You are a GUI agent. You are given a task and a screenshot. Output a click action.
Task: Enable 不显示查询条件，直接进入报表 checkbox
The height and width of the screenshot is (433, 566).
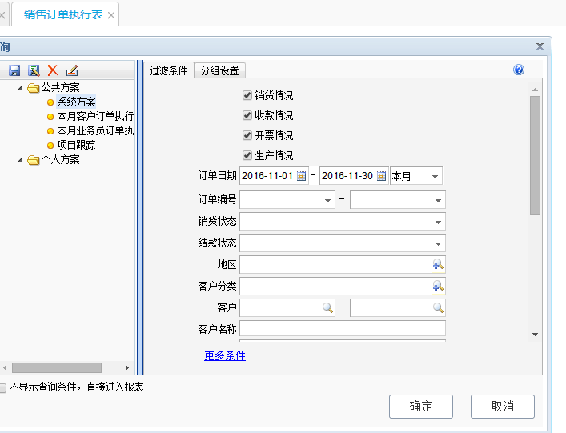(x=2, y=388)
